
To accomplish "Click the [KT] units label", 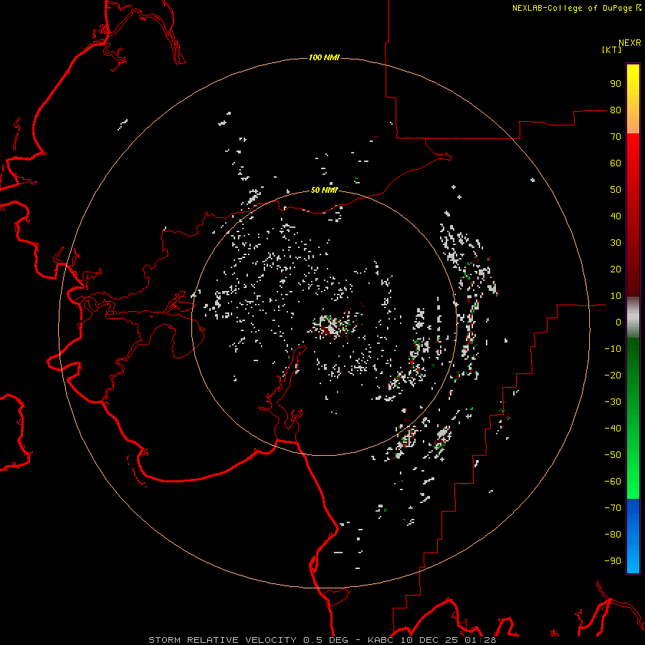I will tap(611, 49).
